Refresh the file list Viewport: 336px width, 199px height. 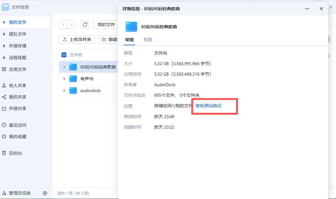pyautogui.click(x=85, y=24)
